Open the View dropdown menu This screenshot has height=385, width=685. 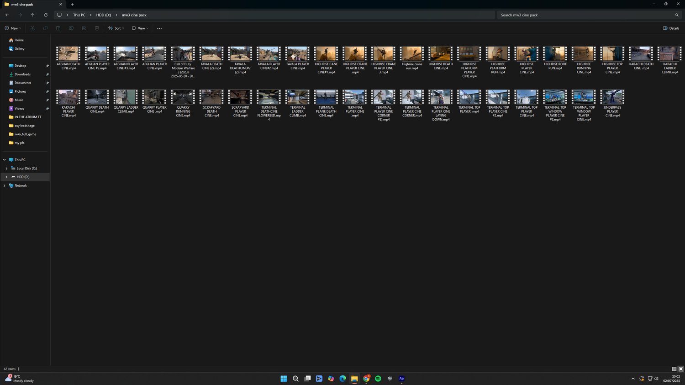click(x=140, y=28)
